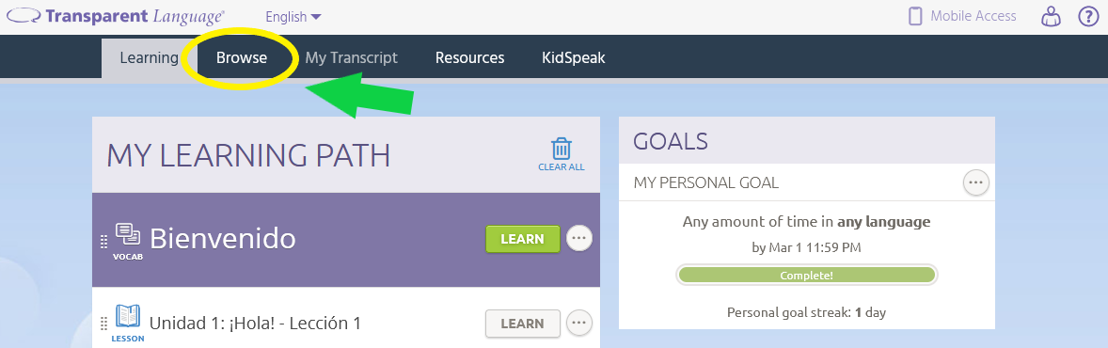Click the Learn button for Unidad 1 lesson
The width and height of the screenshot is (1108, 348).
[522, 324]
